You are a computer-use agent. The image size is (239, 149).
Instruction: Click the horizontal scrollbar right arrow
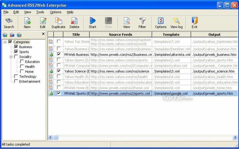tap(235, 138)
